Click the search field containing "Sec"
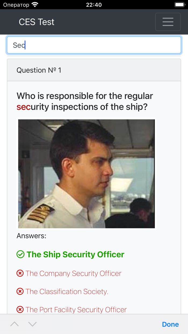 coord(94,45)
